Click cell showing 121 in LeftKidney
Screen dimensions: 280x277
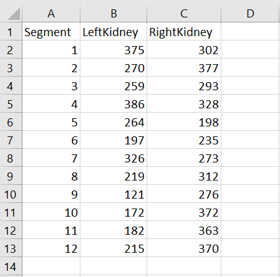click(x=113, y=194)
